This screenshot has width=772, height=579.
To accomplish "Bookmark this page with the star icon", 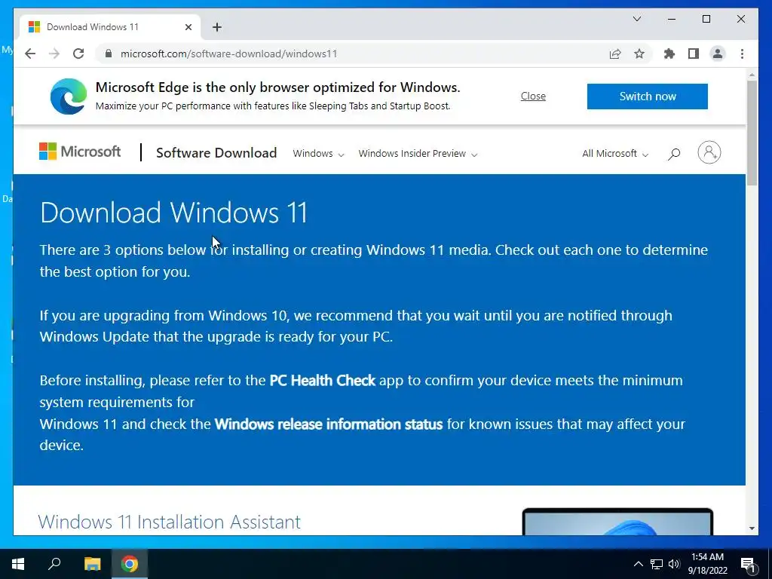I will point(639,54).
